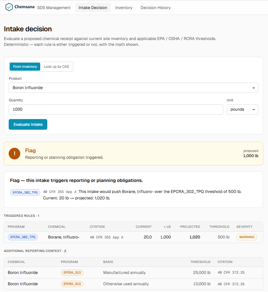Click the Chemsana brand name
The image size is (268, 292).
[24, 7]
